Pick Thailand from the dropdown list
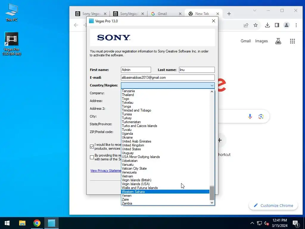 click(x=165, y=95)
